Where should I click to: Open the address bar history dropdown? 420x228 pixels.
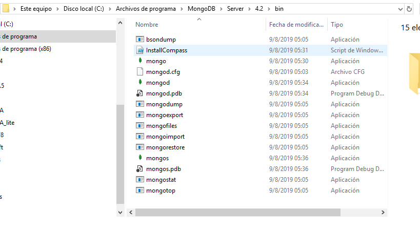(x=401, y=9)
